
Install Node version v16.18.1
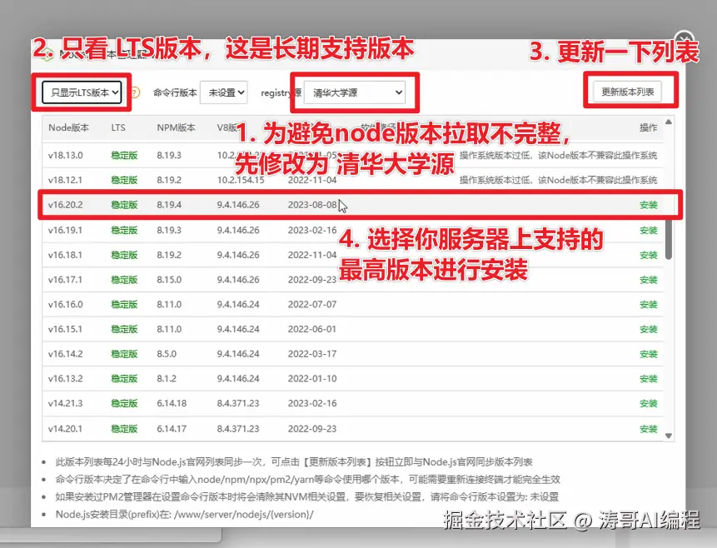pos(649,255)
